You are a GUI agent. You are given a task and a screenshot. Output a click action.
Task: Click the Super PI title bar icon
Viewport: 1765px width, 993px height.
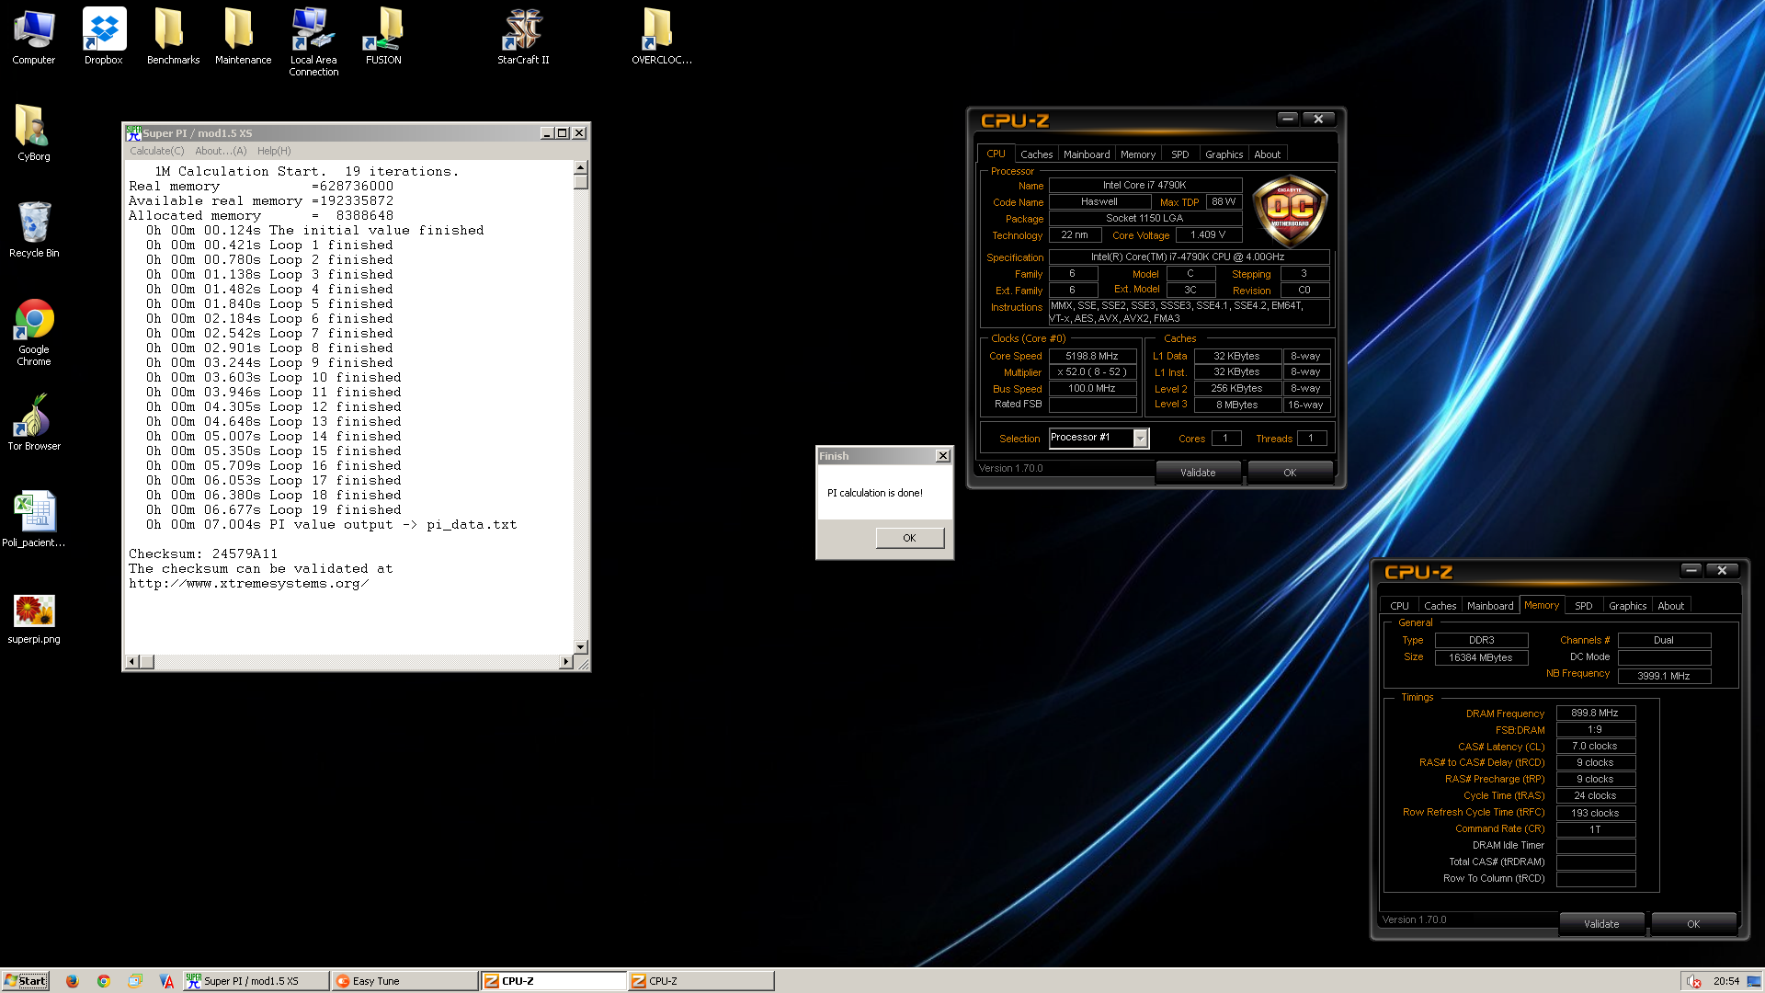tap(133, 133)
